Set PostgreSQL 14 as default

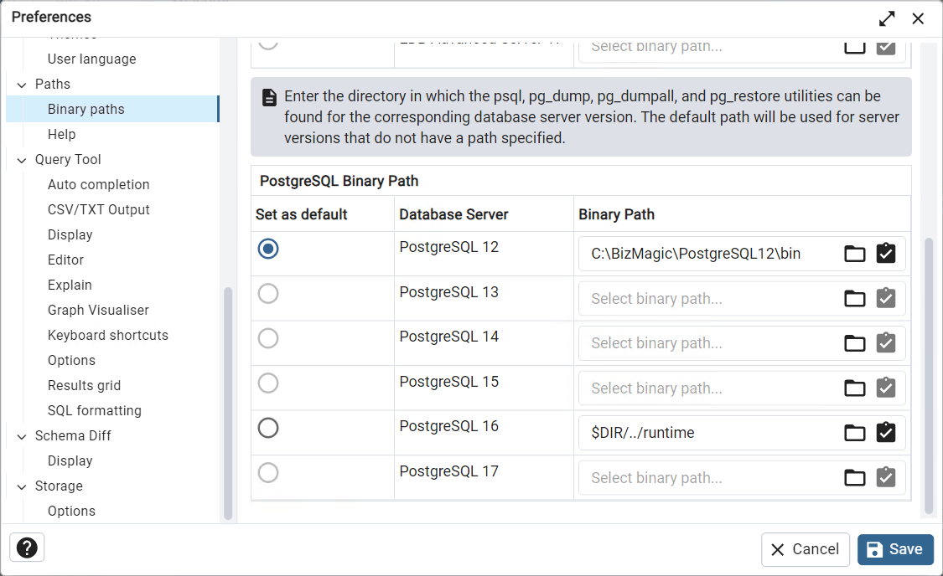(x=268, y=338)
